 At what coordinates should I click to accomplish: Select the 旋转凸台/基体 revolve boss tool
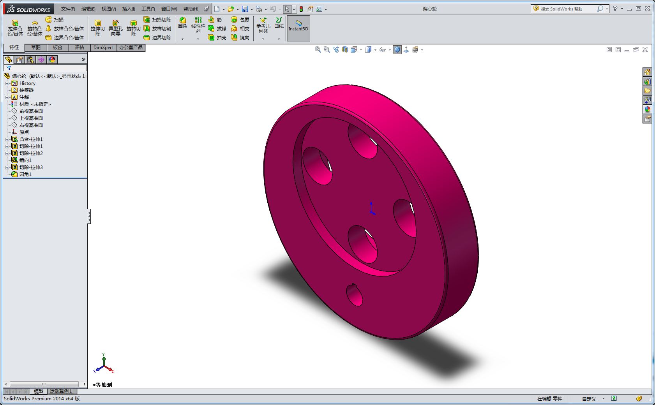[35, 28]
